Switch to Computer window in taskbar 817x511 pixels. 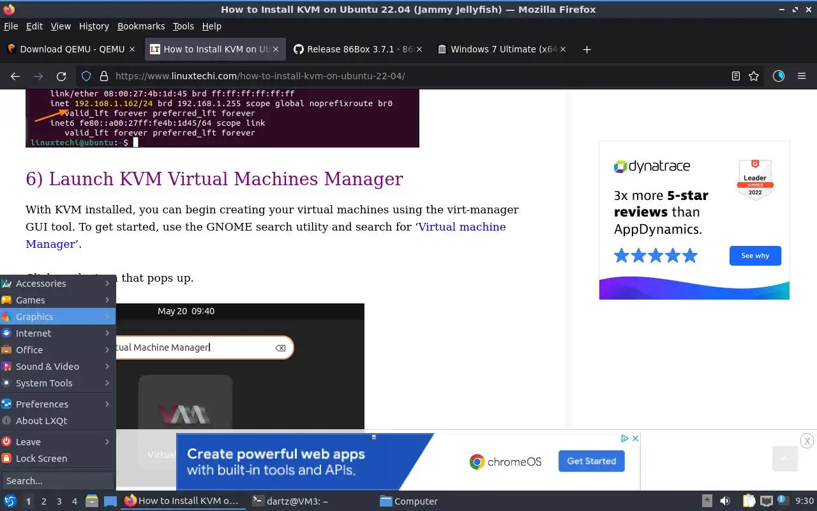tap(438, 501)
